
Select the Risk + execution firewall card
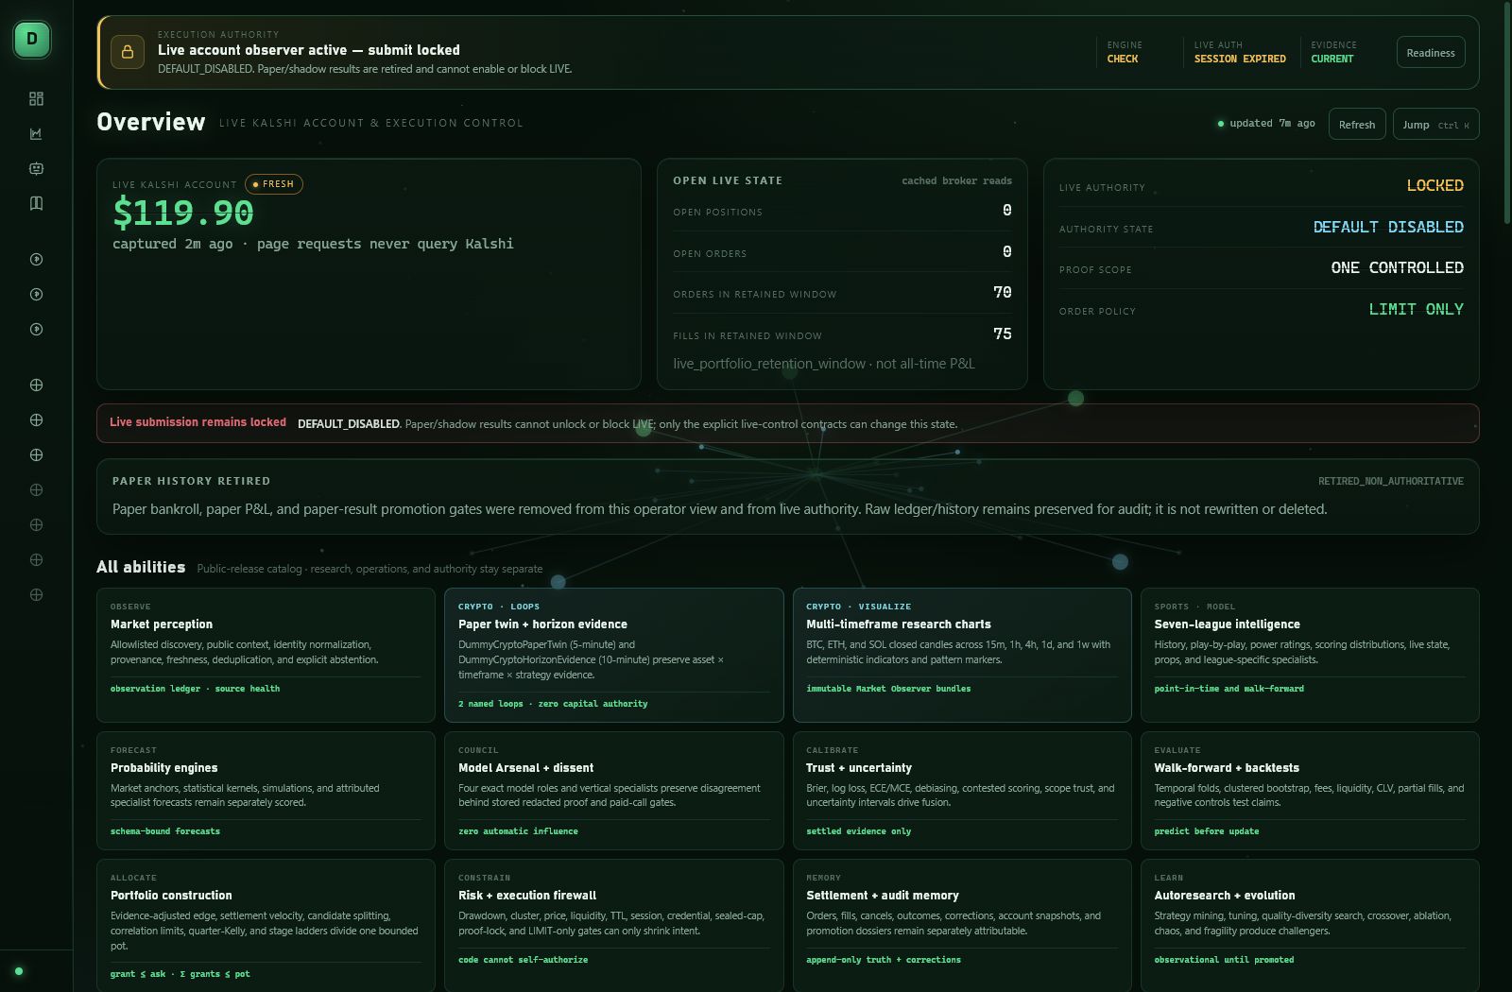point(614,925)
